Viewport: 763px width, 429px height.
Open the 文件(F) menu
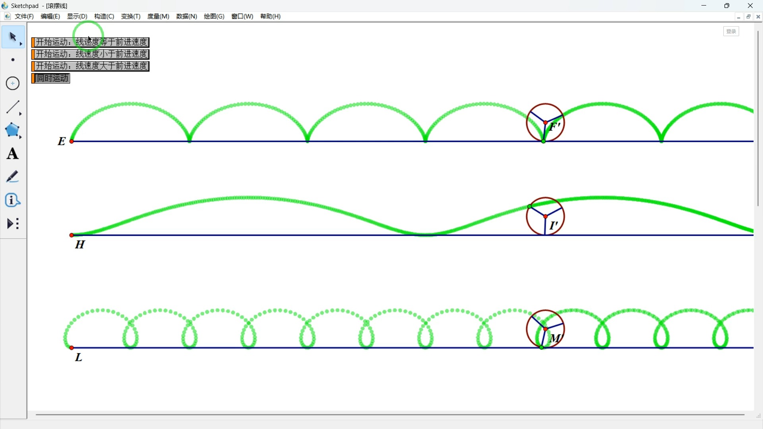(24, 16)
